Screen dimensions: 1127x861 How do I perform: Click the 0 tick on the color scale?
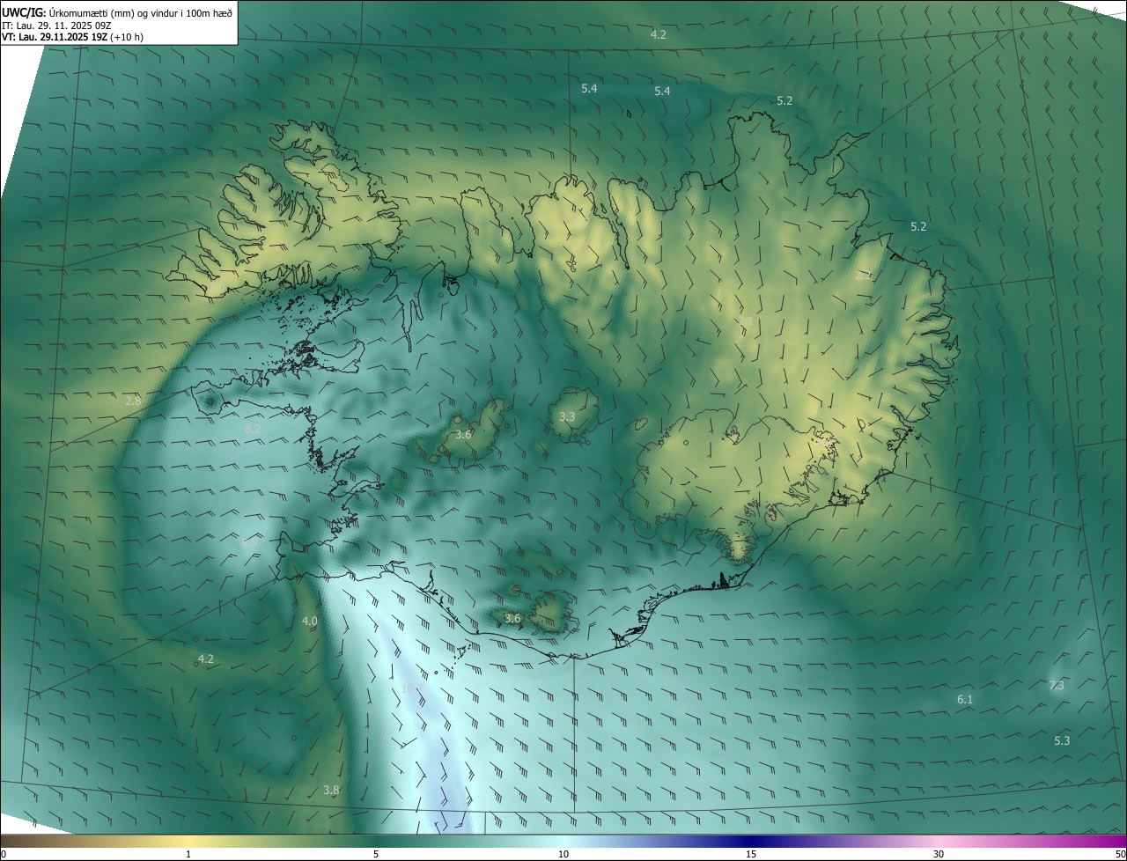pyautogui.click(x=4, y=854)
